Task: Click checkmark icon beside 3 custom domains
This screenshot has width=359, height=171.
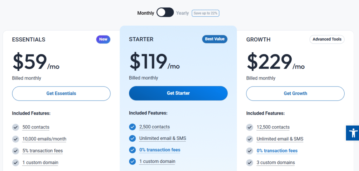Action: pyautogui.click(x=250, y=162)
